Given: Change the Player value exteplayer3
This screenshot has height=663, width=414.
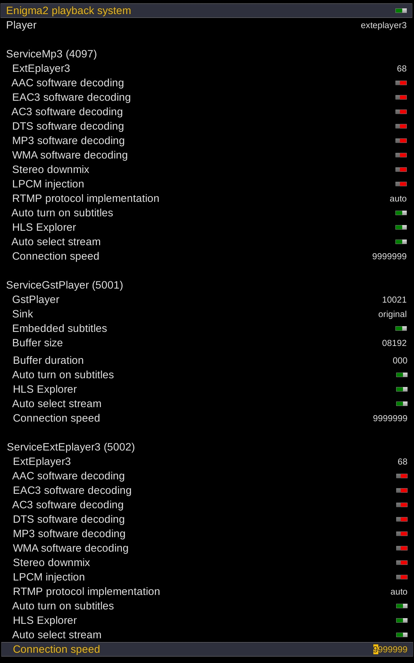Looking at the screenshot, I should coord(383,25).
